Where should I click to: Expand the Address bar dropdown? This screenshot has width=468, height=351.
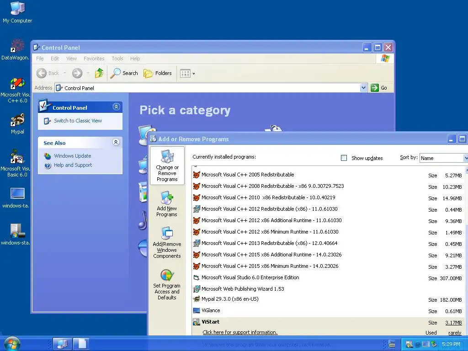[x=363, y=88]
